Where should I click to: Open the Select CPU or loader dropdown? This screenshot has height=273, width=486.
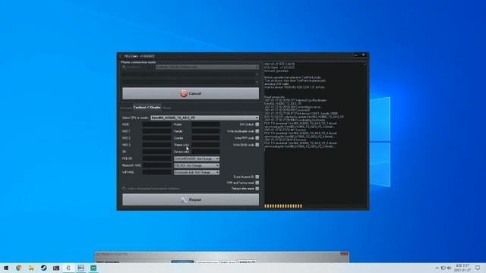[204, 118]
